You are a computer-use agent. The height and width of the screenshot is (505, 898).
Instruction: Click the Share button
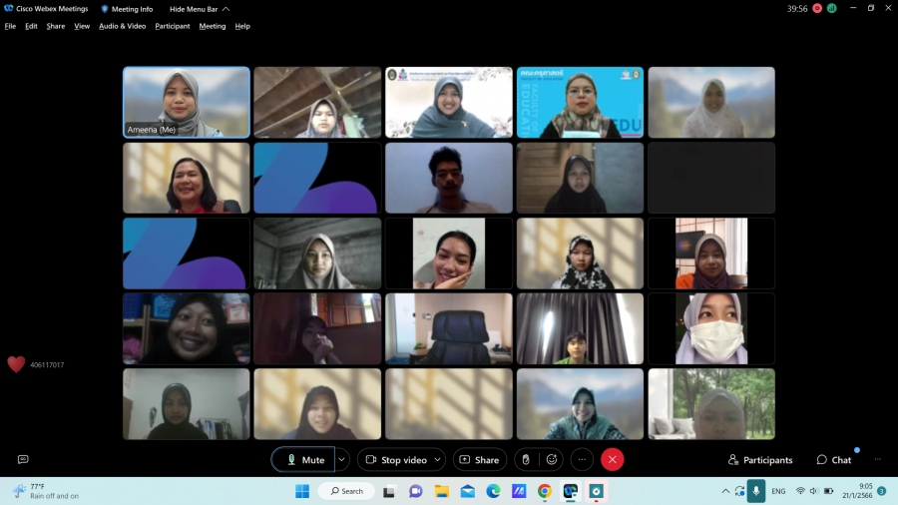pos(480,459)
